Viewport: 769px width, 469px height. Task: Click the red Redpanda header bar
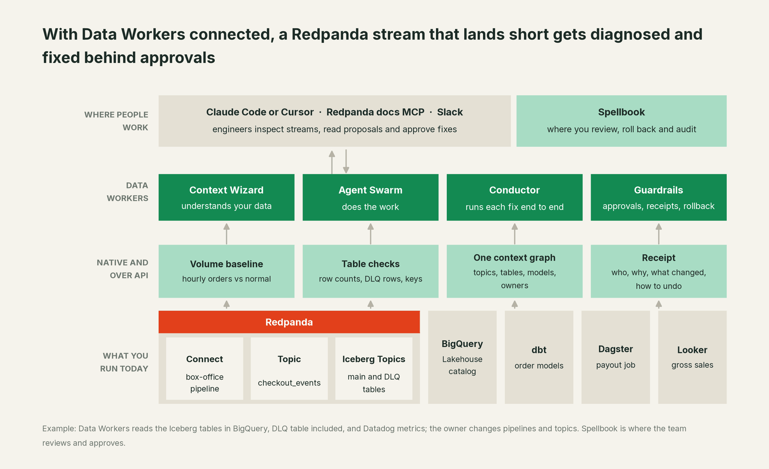coord(289,322)
